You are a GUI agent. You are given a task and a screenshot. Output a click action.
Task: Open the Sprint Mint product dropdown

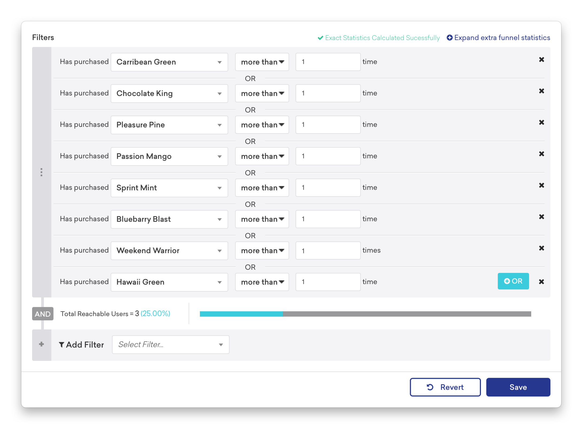169,188
